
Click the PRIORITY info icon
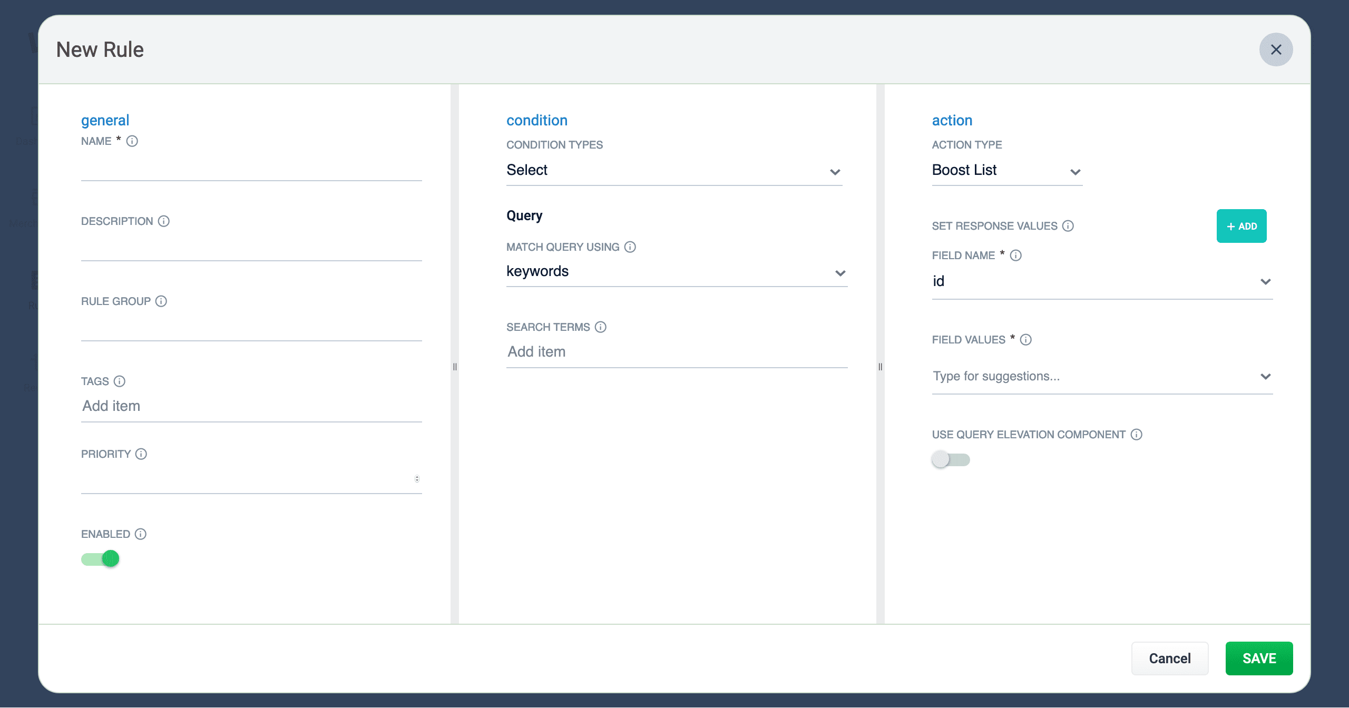[x=141, y=454]
